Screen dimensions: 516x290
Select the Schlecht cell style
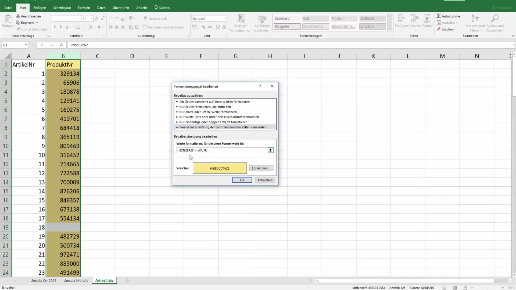point(372,19)
